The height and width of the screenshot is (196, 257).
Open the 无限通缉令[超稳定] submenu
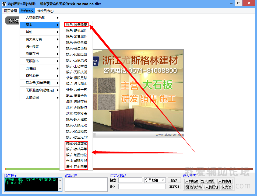click(40, 90)
